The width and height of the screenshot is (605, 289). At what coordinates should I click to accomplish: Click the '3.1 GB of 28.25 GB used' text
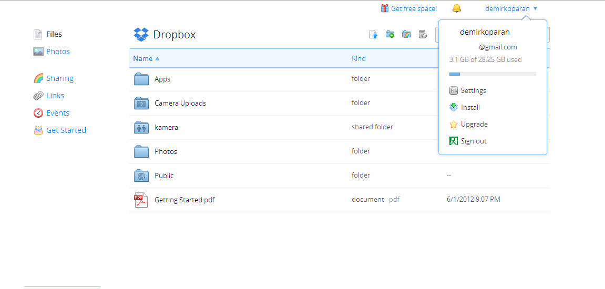[485, 60]
